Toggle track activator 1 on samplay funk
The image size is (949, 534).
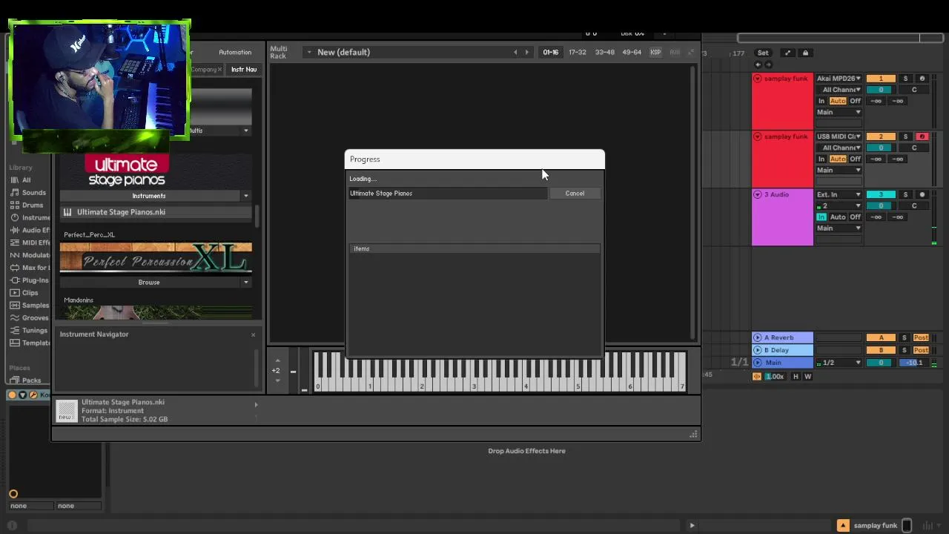coord(881,79)
